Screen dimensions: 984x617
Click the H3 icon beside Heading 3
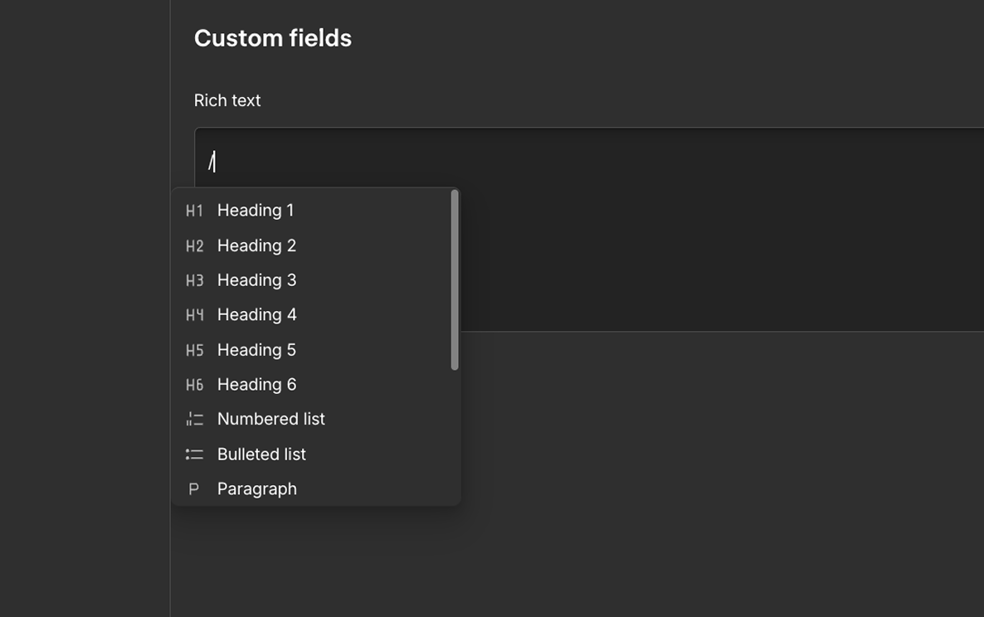[194, 280]
